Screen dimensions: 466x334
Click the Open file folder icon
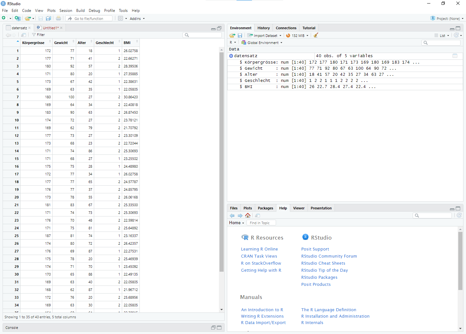(28, 18)
